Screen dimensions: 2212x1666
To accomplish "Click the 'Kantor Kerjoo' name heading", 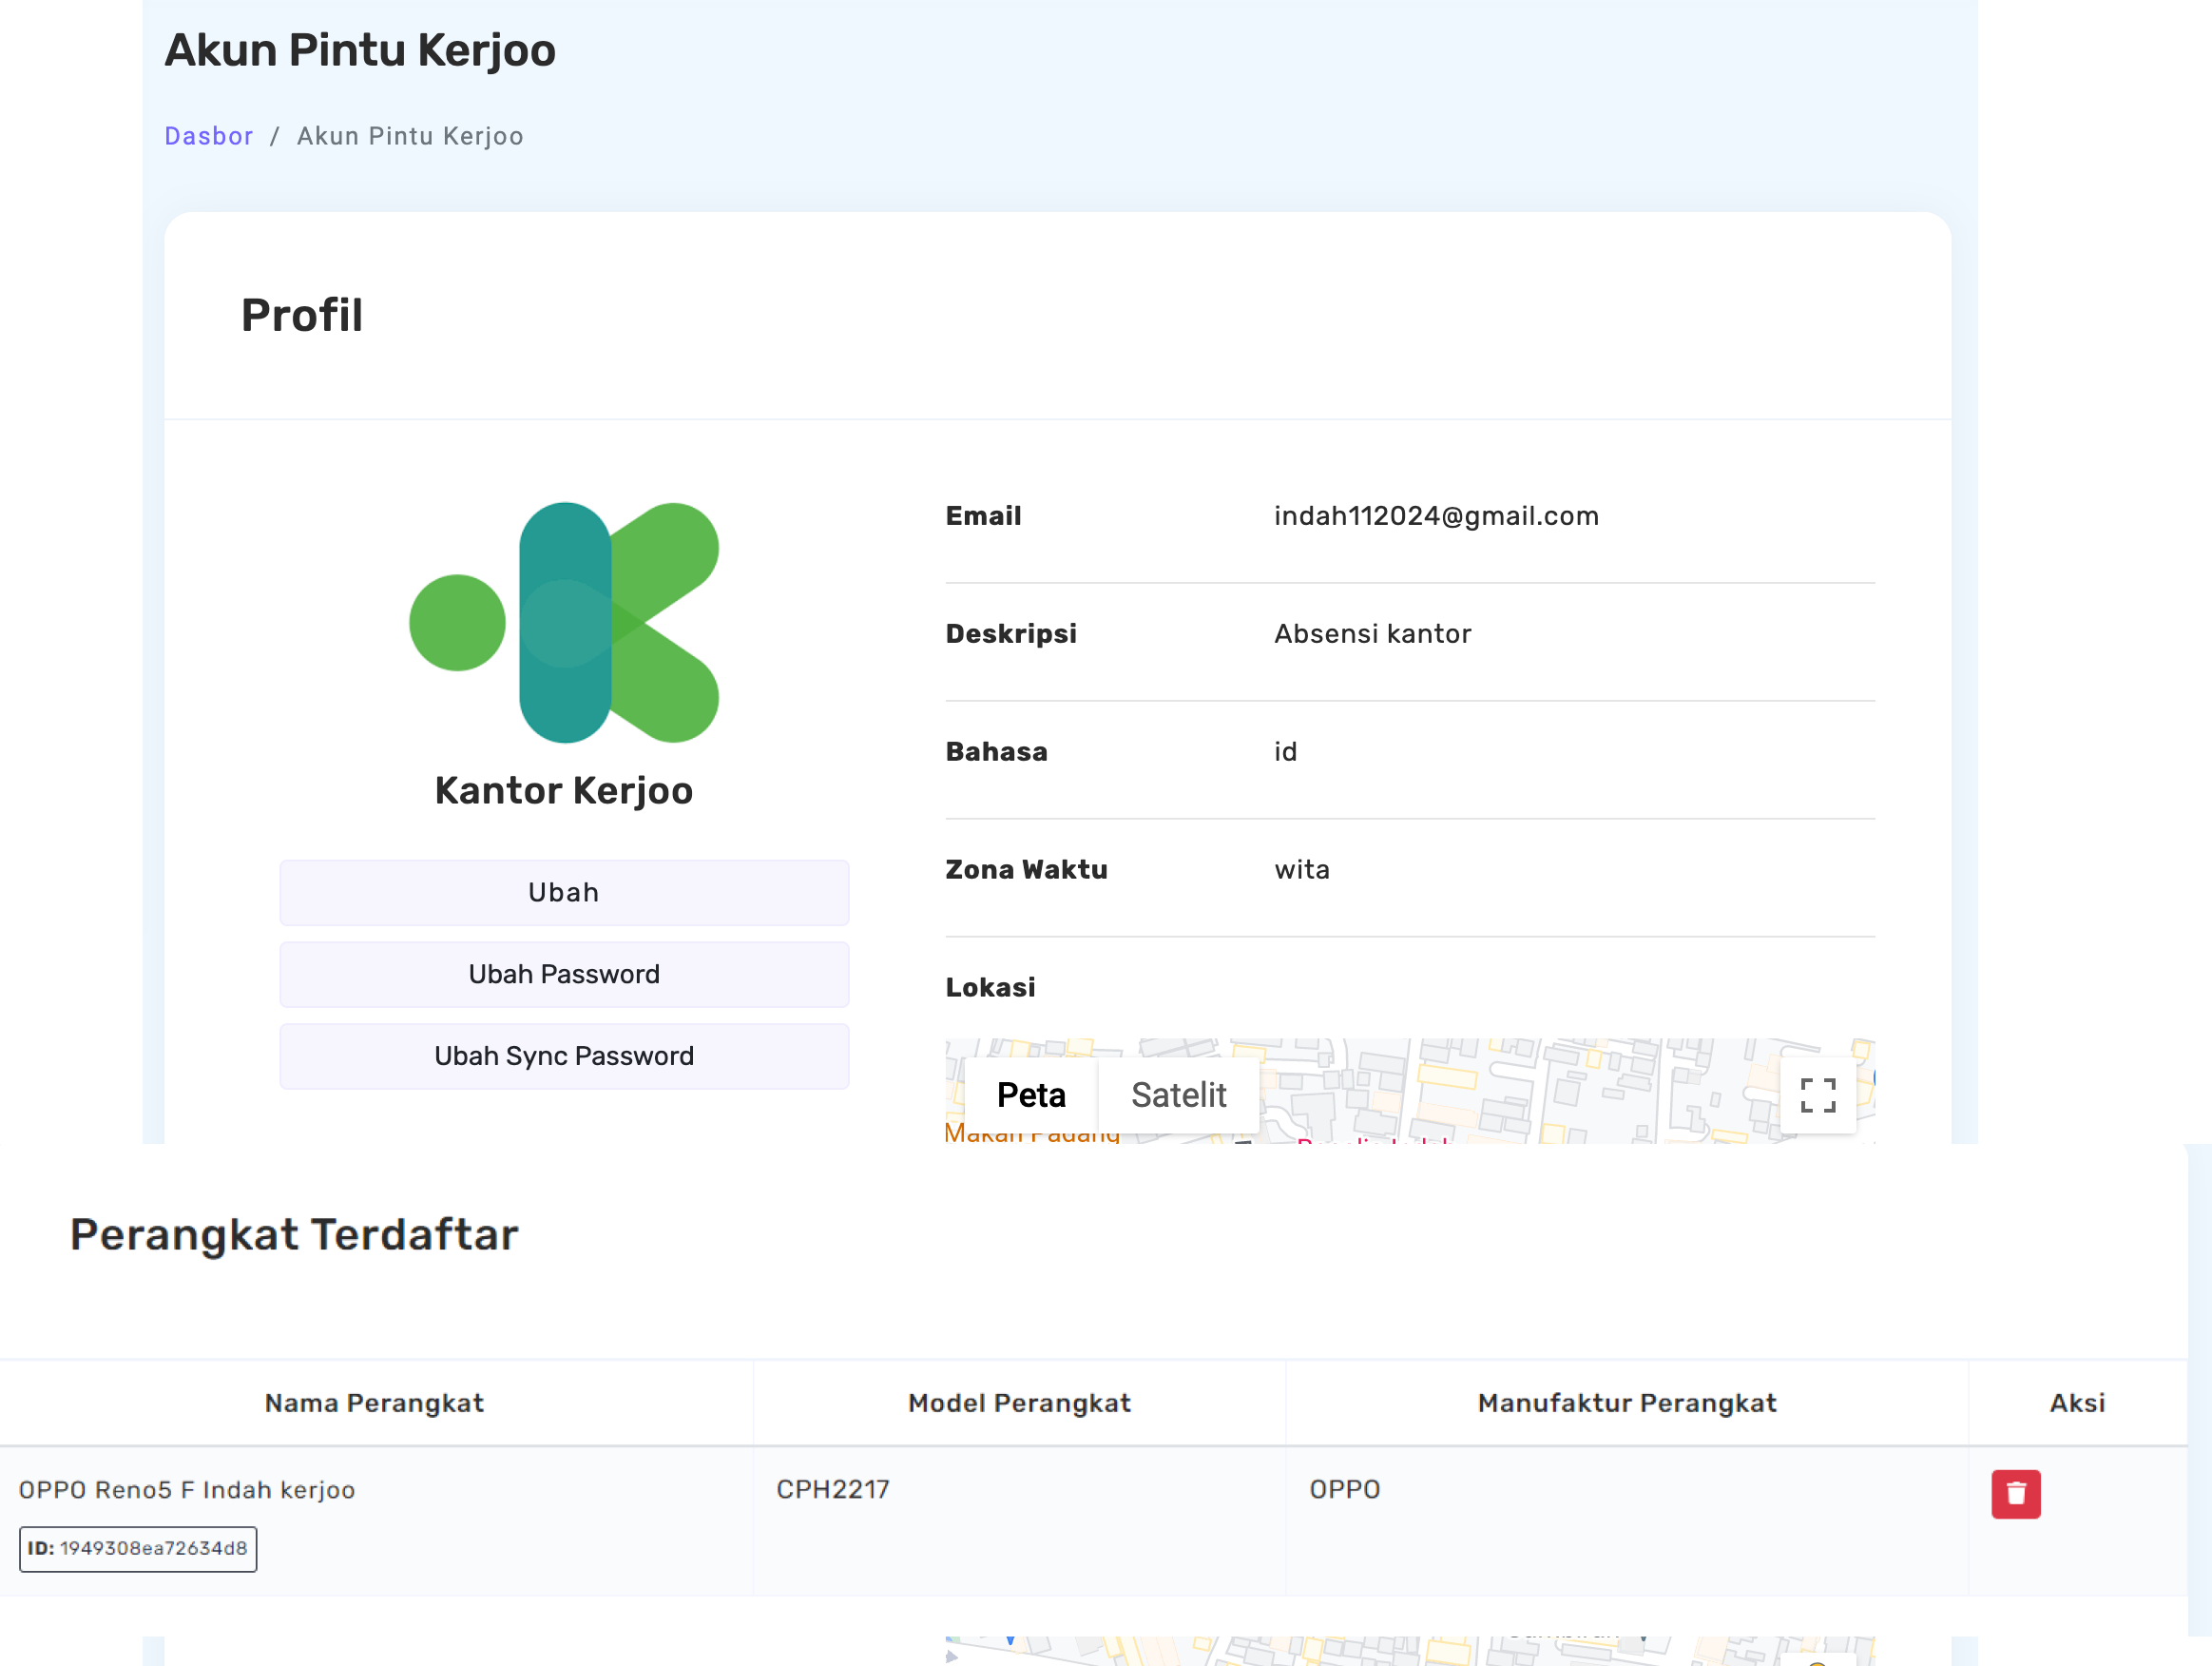I will 564,790.
